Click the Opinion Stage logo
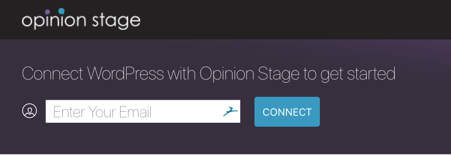451x155 pixels. tap(81, 19)
